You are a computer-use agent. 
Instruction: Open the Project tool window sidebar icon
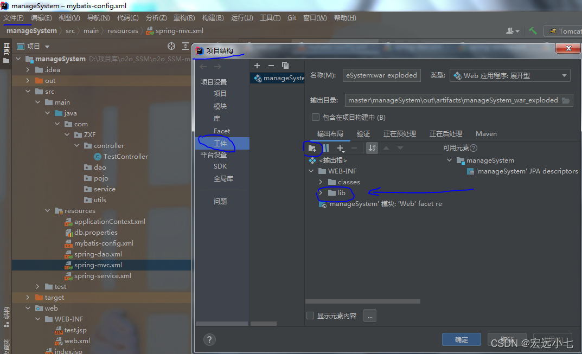point(7,53)
